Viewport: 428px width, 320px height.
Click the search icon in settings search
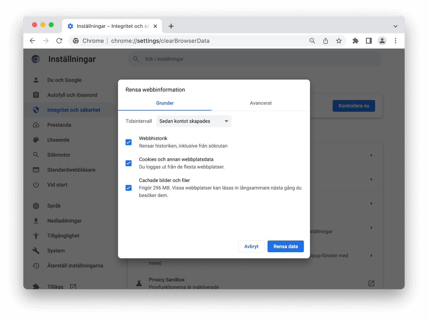[136, 59]
